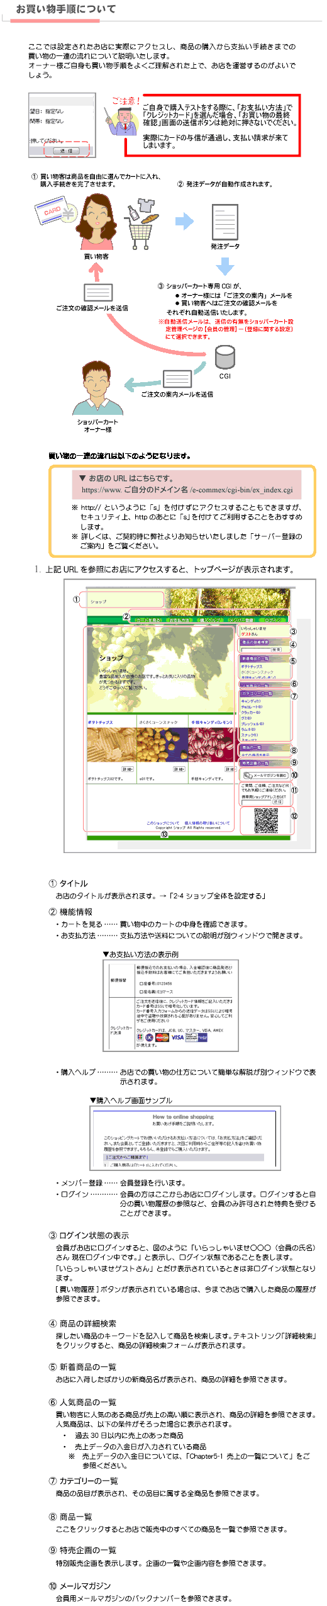Click the さくさくコーンスナック product photo
327x1606 pixels.
click(x=162, y=744)
